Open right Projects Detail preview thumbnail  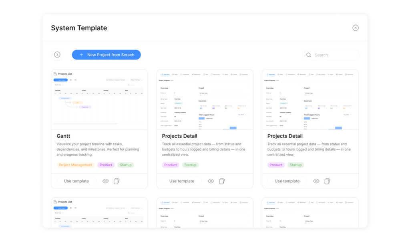click(x=310, y=99)
